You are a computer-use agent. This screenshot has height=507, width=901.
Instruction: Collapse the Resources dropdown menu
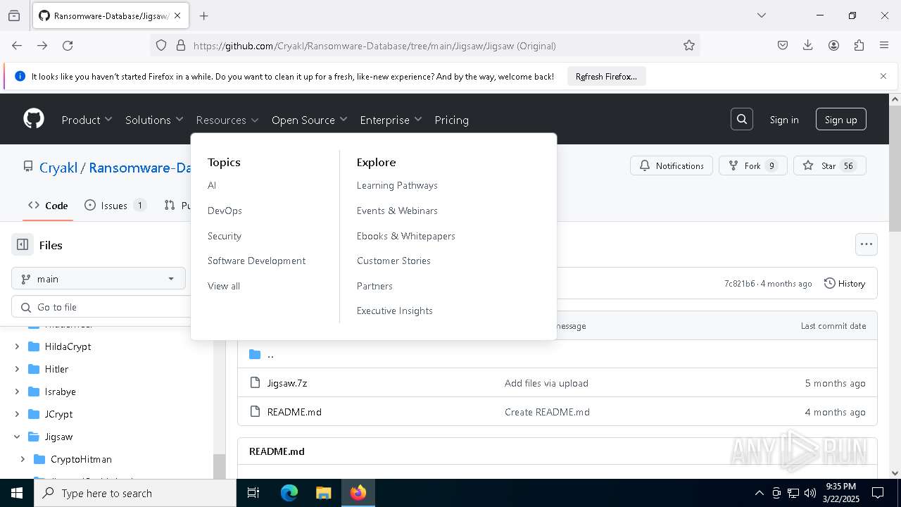click(227, 120)
